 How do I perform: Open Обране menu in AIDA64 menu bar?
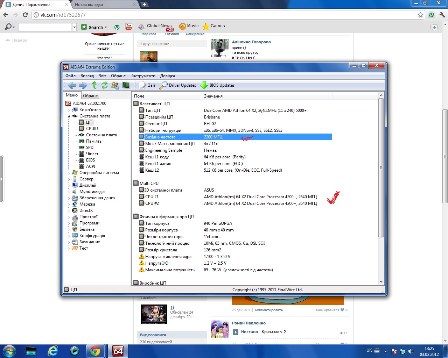(118, 76)
